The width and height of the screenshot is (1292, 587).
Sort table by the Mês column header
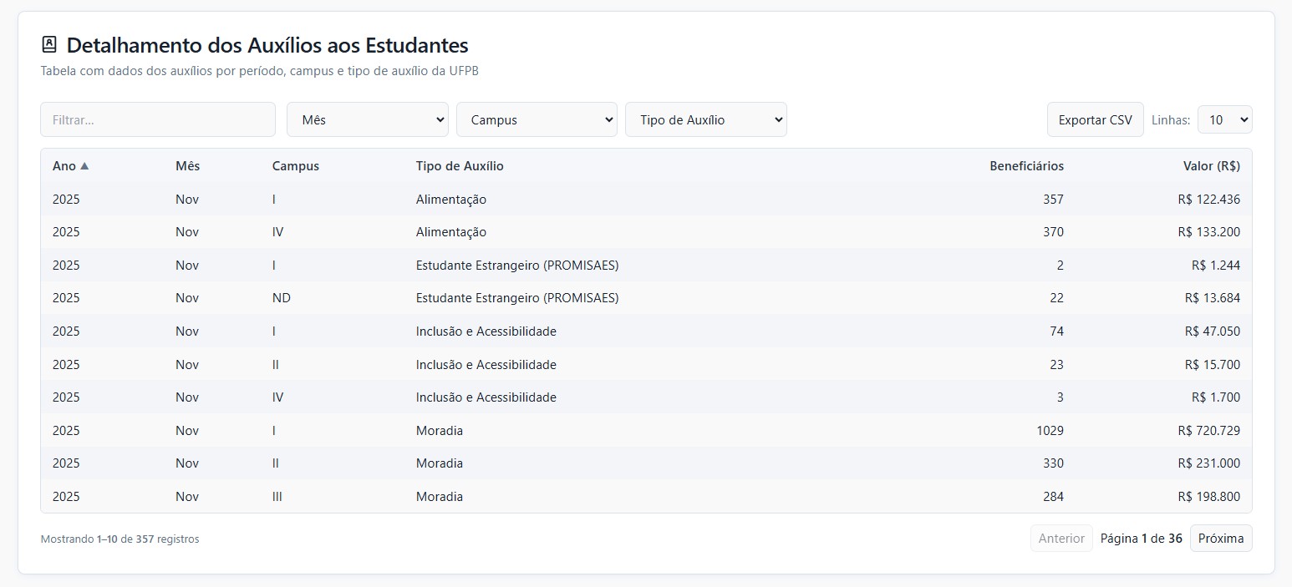coord(187,166)
